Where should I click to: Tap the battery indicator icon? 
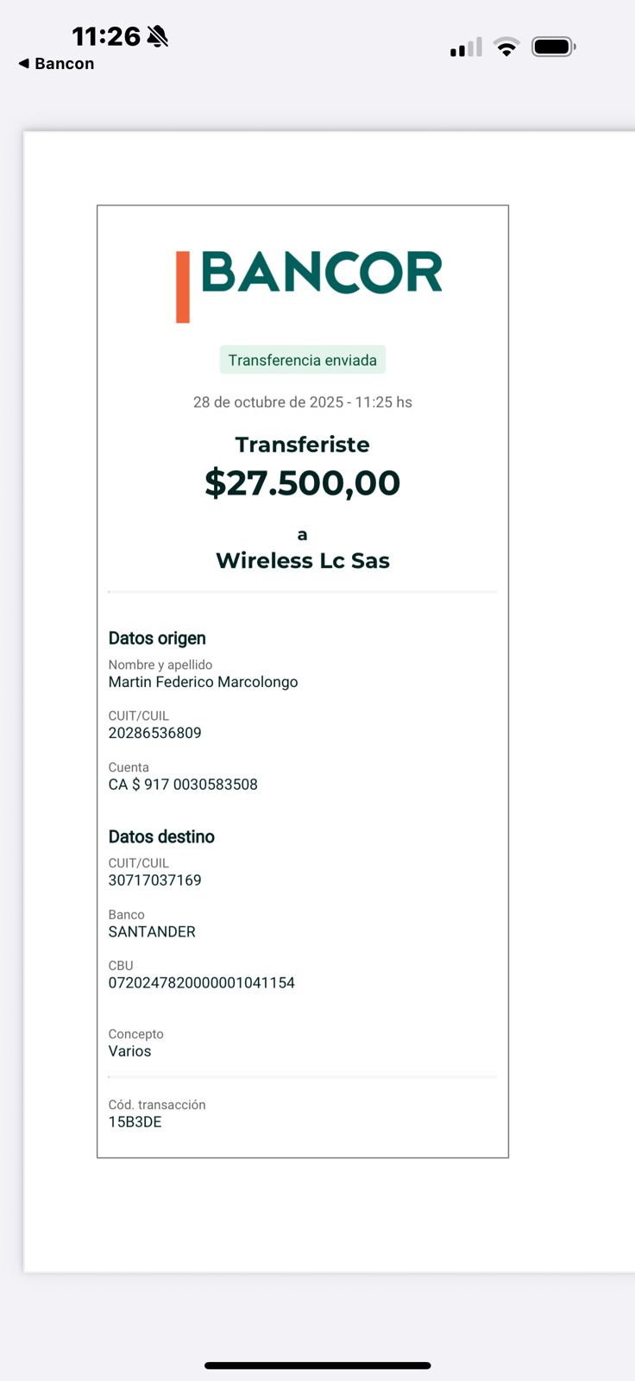(553, 47)
